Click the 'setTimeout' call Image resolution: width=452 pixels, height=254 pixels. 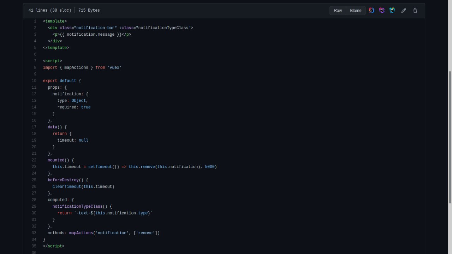pyautogui.click(x=100, y=167)
